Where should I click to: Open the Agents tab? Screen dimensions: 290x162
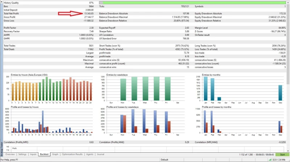(90, 154)
